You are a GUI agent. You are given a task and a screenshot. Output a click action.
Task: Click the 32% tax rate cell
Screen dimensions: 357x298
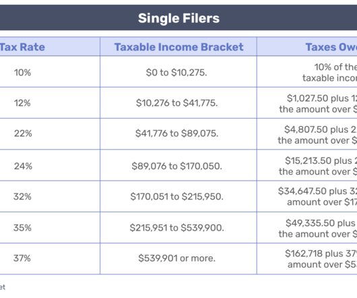tap(50, 196)
